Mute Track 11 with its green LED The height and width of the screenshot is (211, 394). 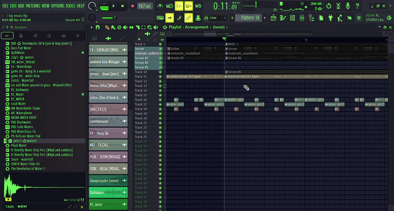160,76
